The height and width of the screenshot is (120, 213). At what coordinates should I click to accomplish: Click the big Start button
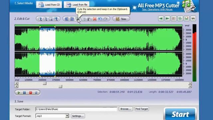click(180, 114)
